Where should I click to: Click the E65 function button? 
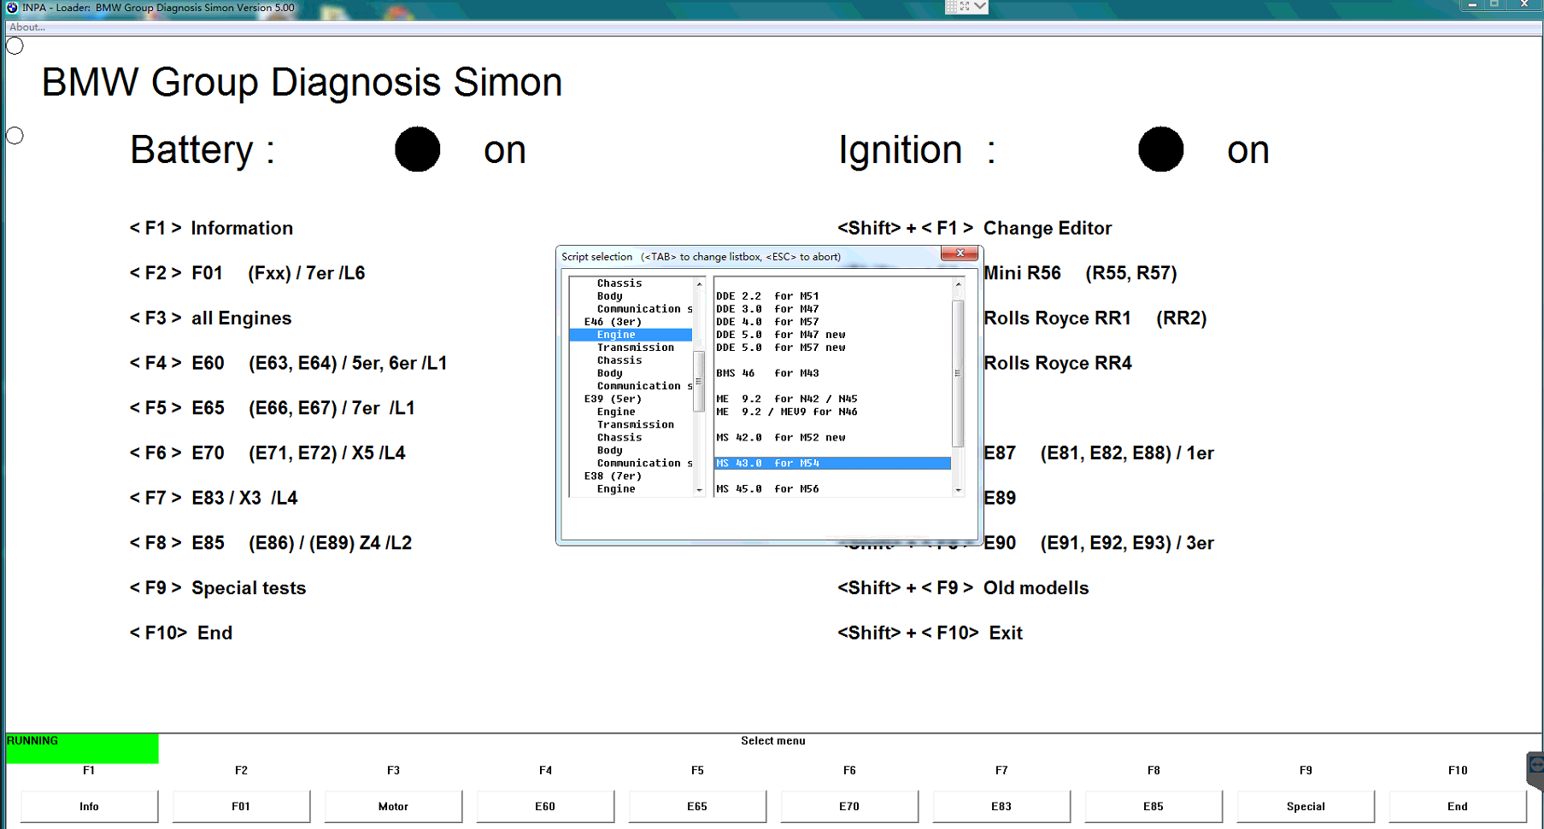click(697, 806)
